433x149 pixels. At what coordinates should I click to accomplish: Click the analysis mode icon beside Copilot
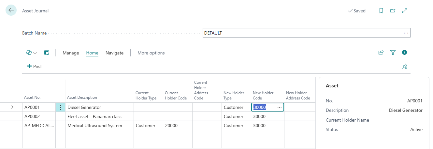click(47, 53)
